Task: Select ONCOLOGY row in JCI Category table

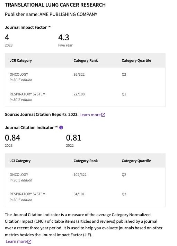Action: coord(85,177)
